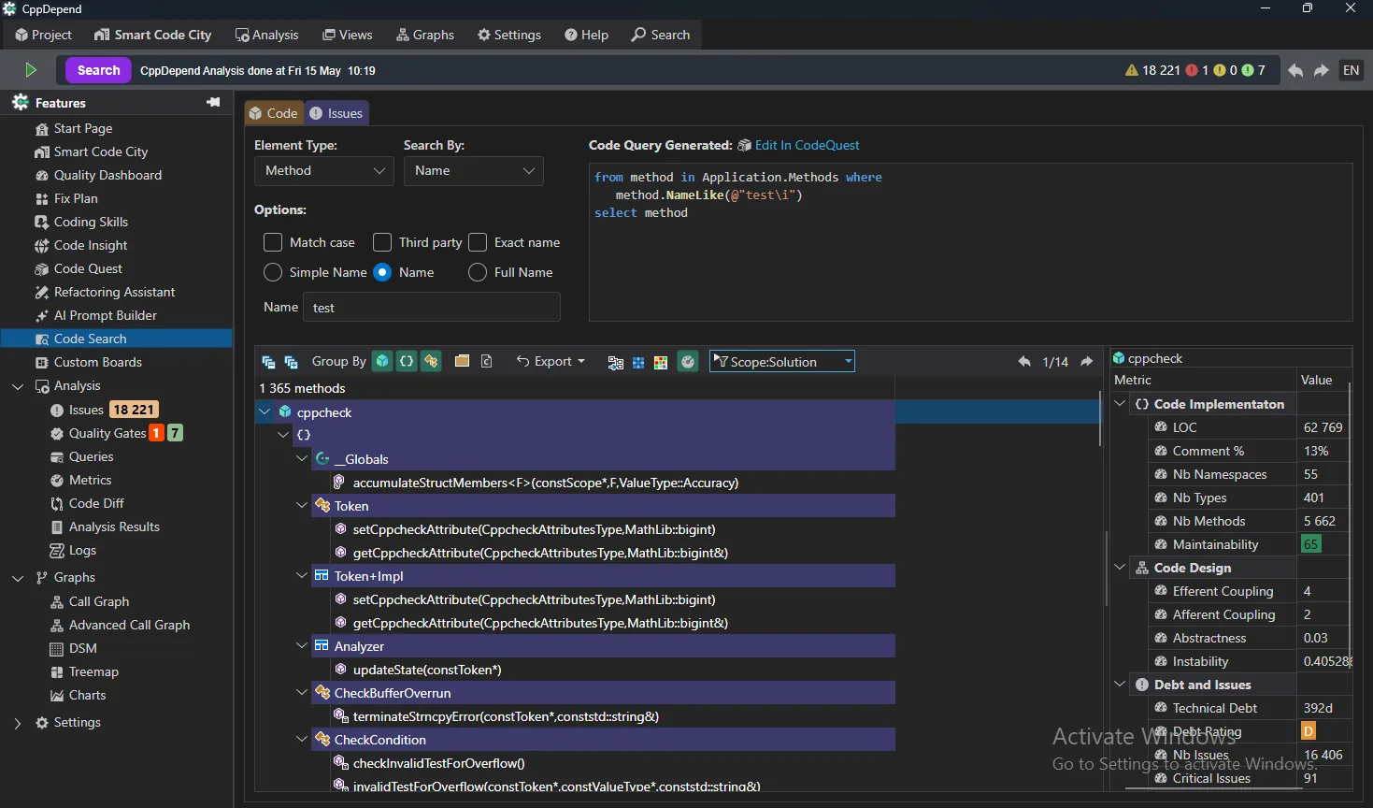Open Search in top menu bar
1373x808 pixels.
pyautogui.click(x=661, y=35)
